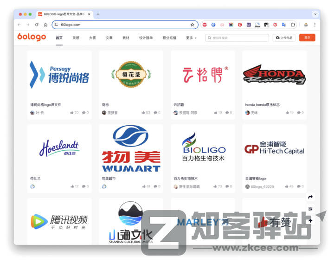Click the 物美超市 title link
The width and height of the screenshot is (334, 263).
pos(109,179)
